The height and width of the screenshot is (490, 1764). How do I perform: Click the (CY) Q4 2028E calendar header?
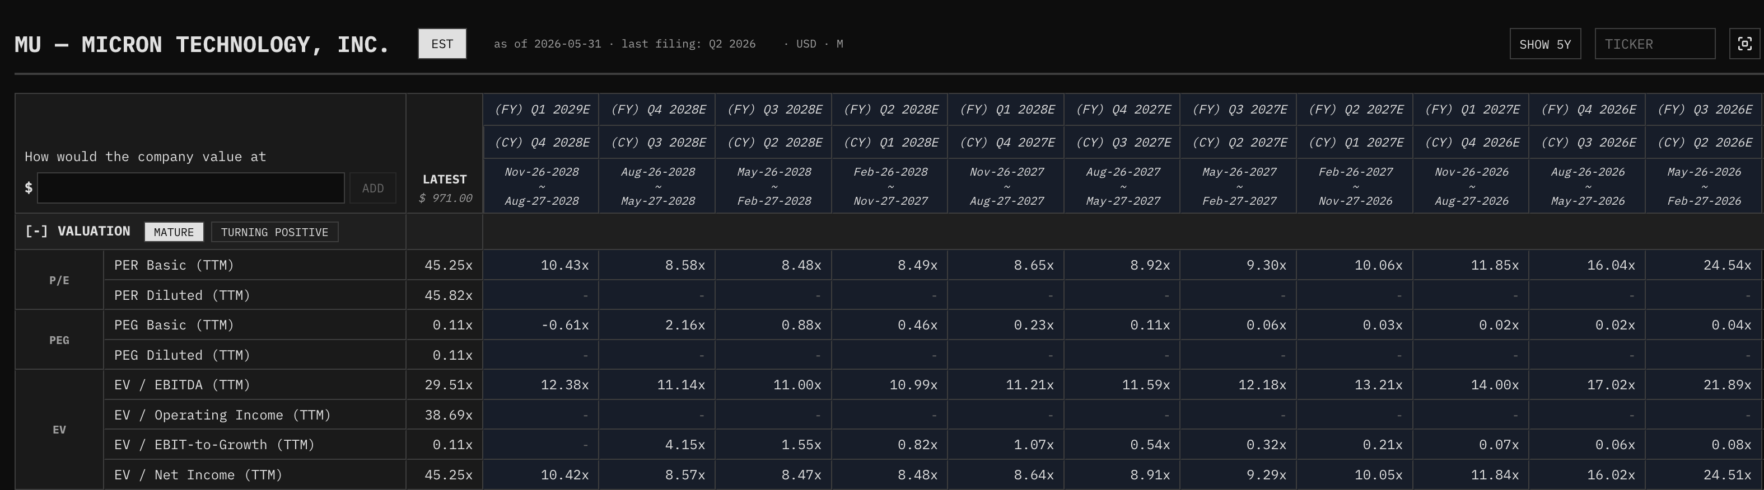pyautogui.click(x=542, y=142)
